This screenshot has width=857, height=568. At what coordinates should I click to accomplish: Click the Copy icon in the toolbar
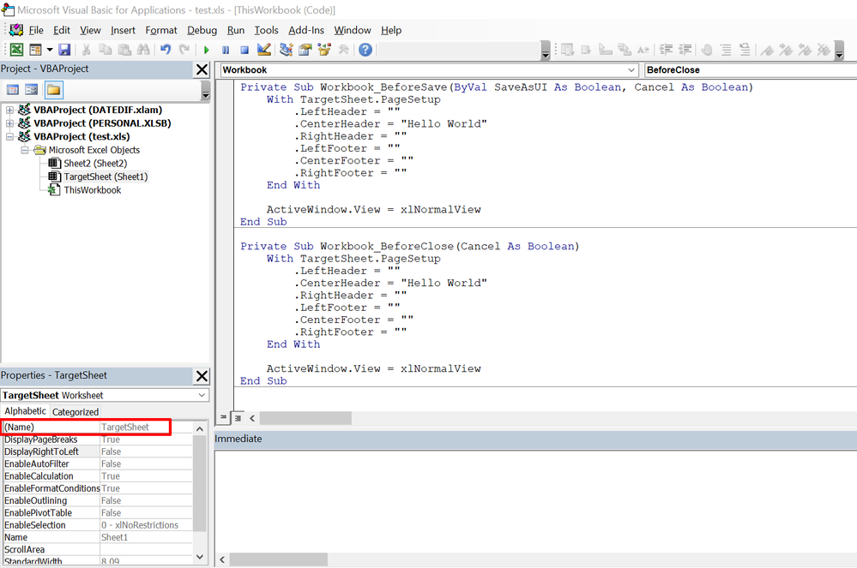point(105,50)
